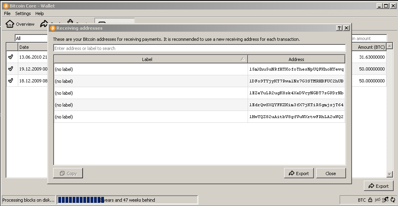Viewport: 398px width, 206px height.
Task: Click (no label) cell of the 1EZeYuLR row
Action: [x=151, y=93]
